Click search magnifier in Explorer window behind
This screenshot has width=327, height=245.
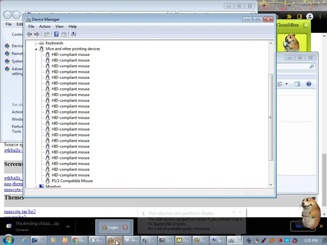tap(312, 66)
